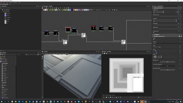This screenshot has width=183, height=103.
Task: Select the normal output in Explorer
Action: pyautogui.click(x=8, y=15)
